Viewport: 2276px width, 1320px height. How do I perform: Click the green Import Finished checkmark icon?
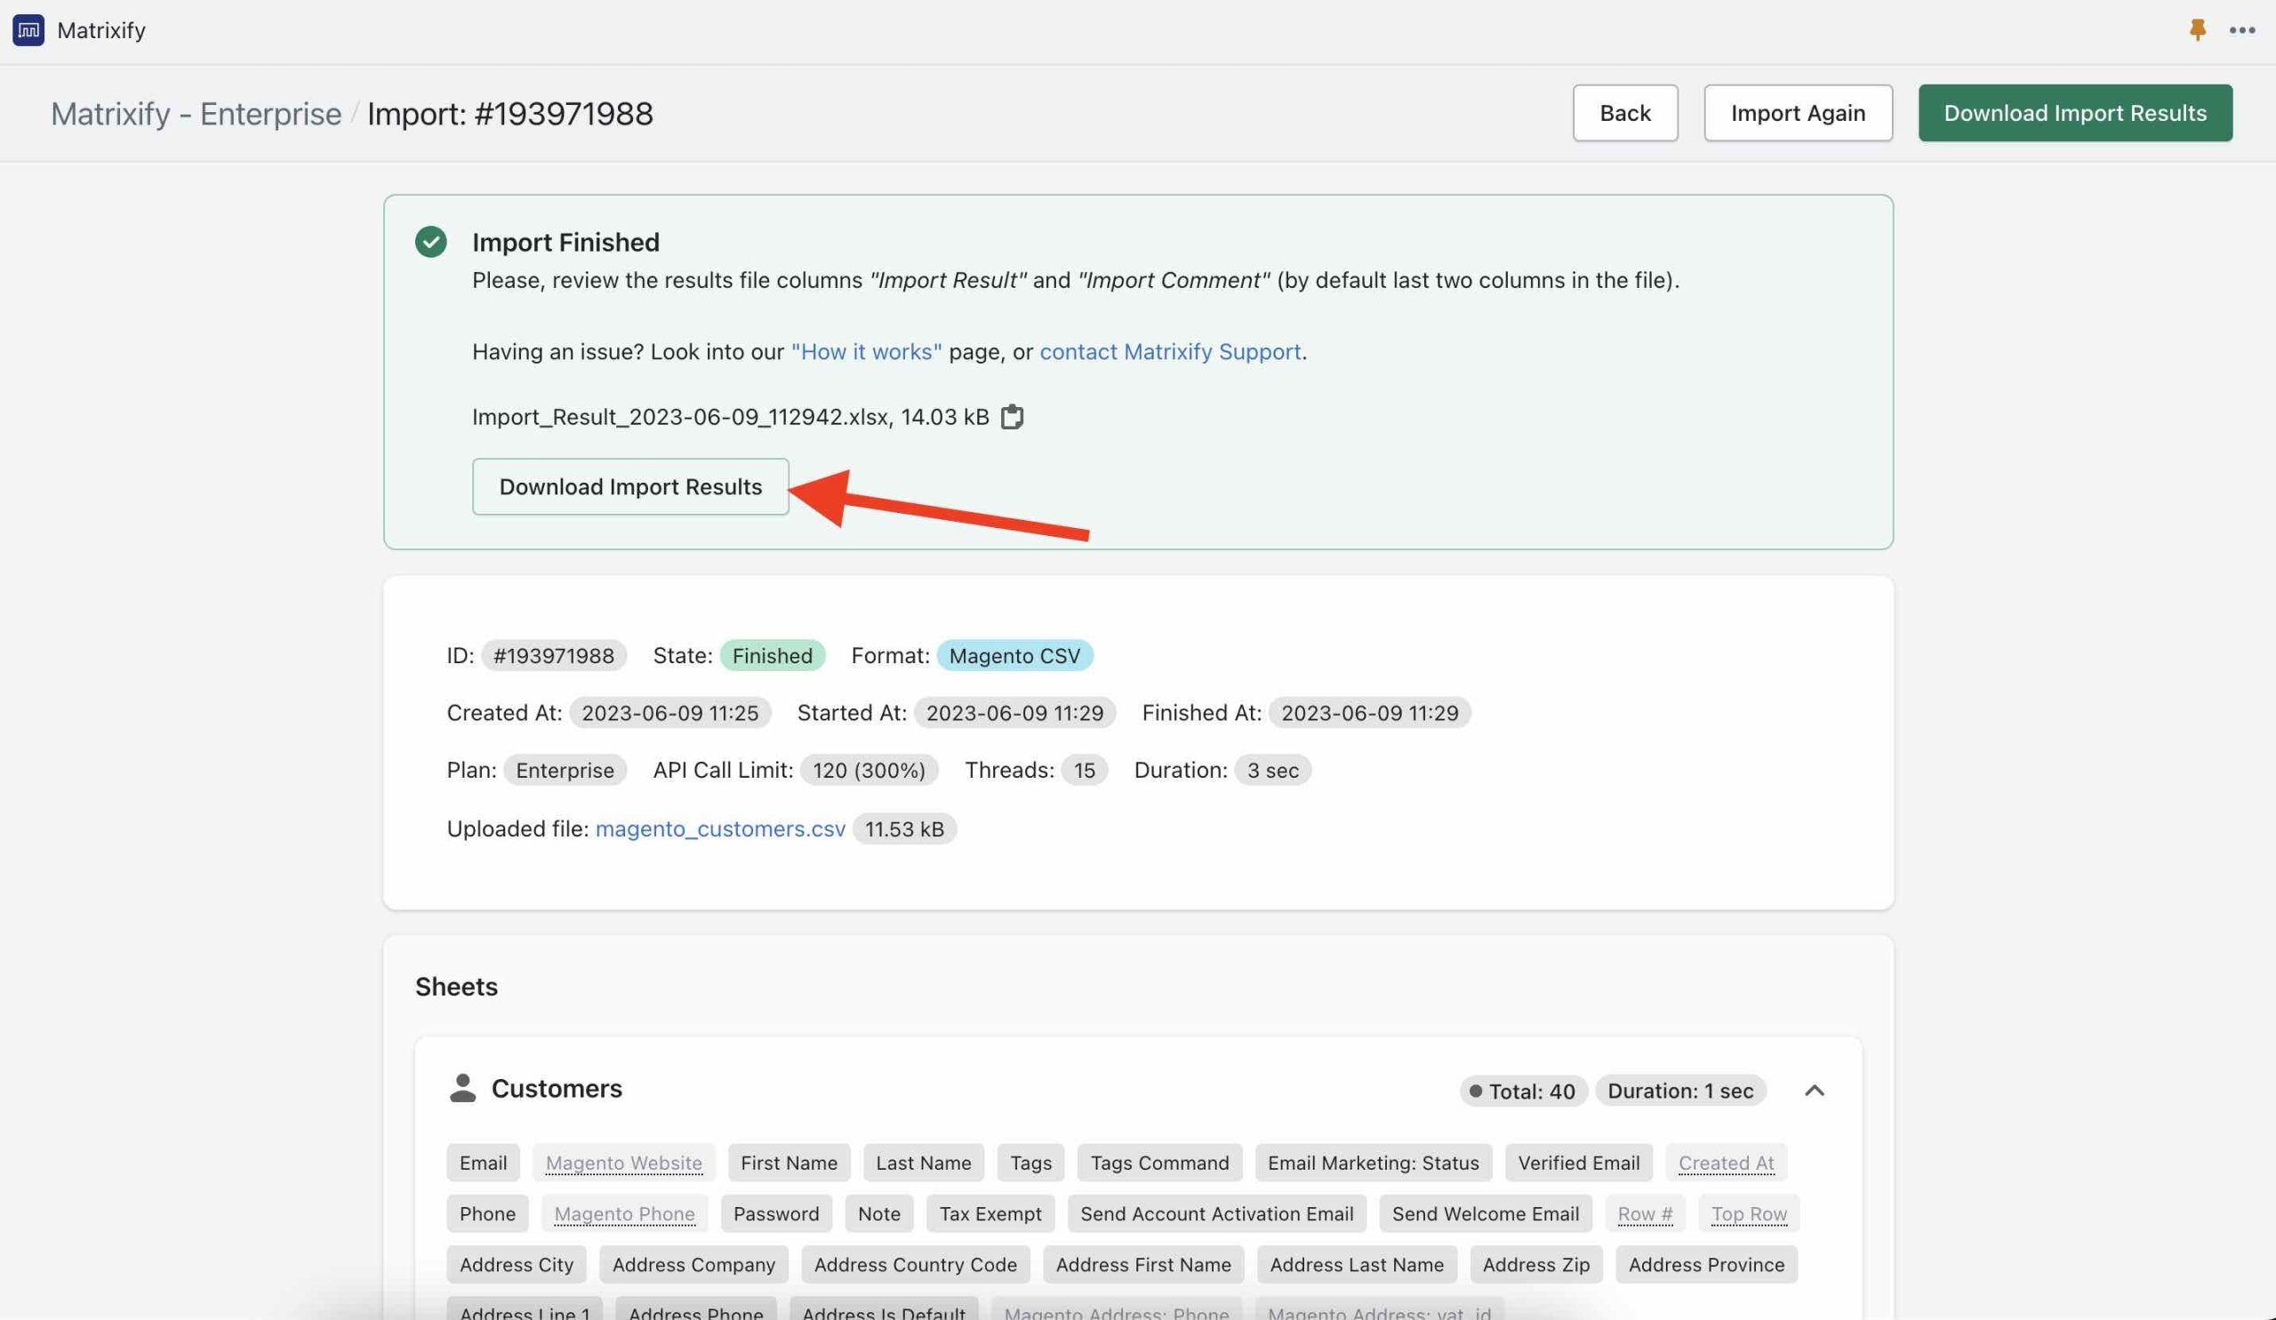point(431,242)
